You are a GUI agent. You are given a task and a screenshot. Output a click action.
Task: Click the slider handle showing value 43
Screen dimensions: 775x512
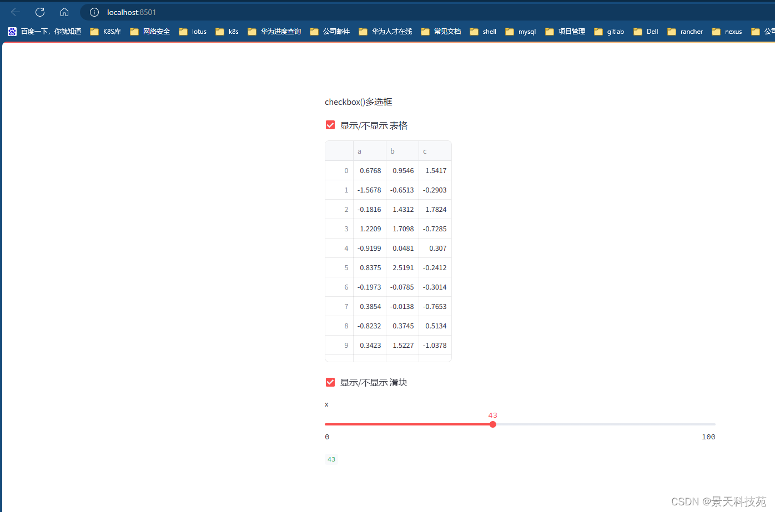493,424
